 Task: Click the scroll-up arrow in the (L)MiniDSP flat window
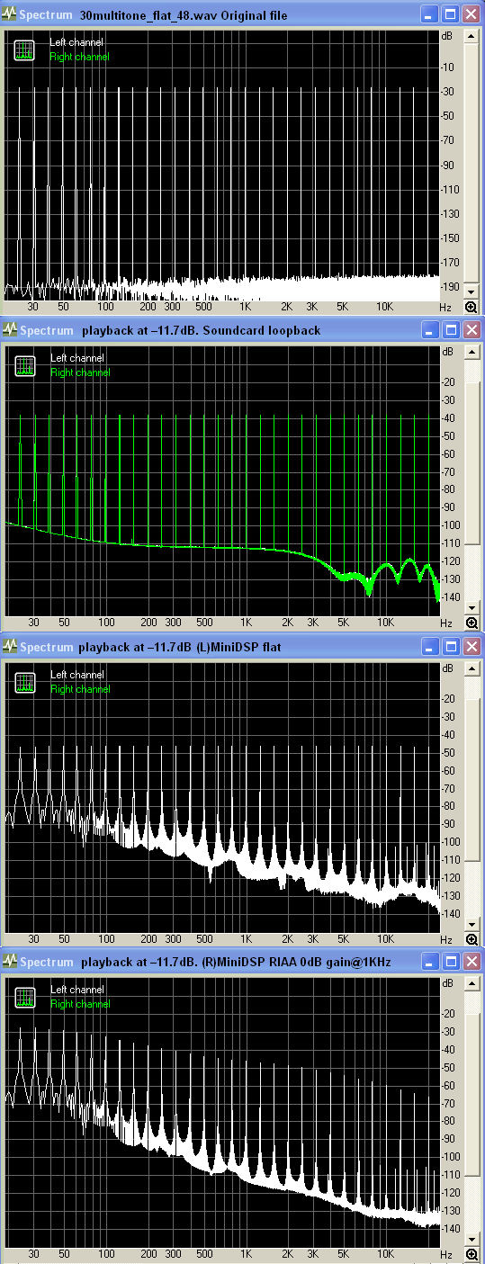click(x=472, y=668)
